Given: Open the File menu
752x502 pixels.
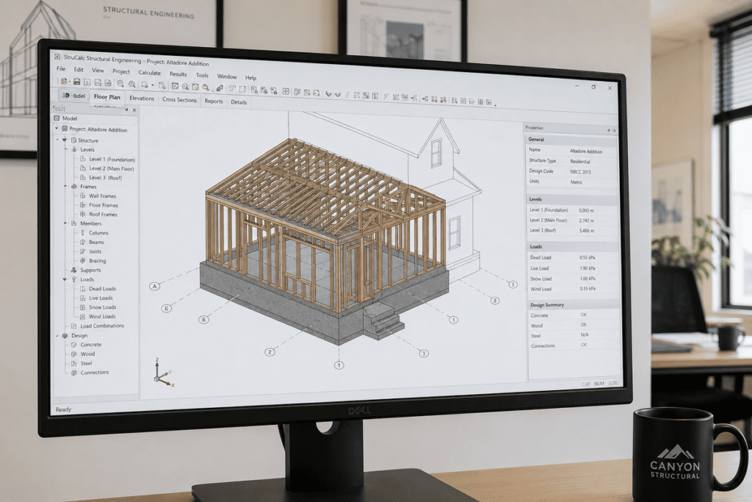Looking at the screenshot, I should pyautogui.click(x=61, y=68).
